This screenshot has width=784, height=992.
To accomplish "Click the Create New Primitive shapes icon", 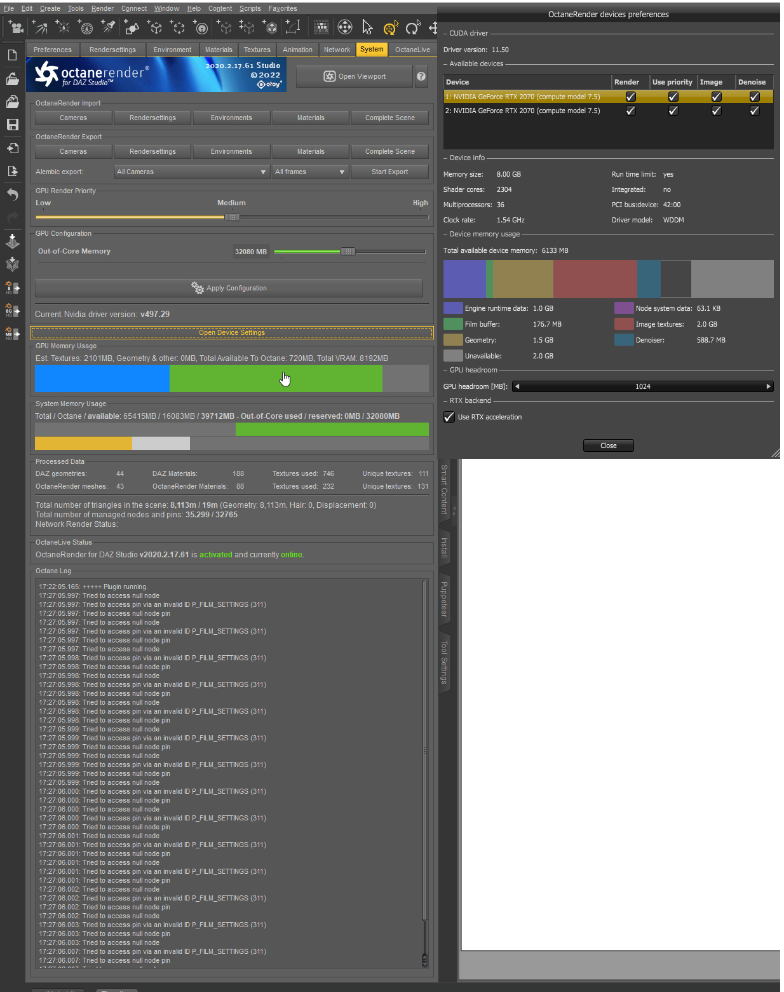I will 132,27.
